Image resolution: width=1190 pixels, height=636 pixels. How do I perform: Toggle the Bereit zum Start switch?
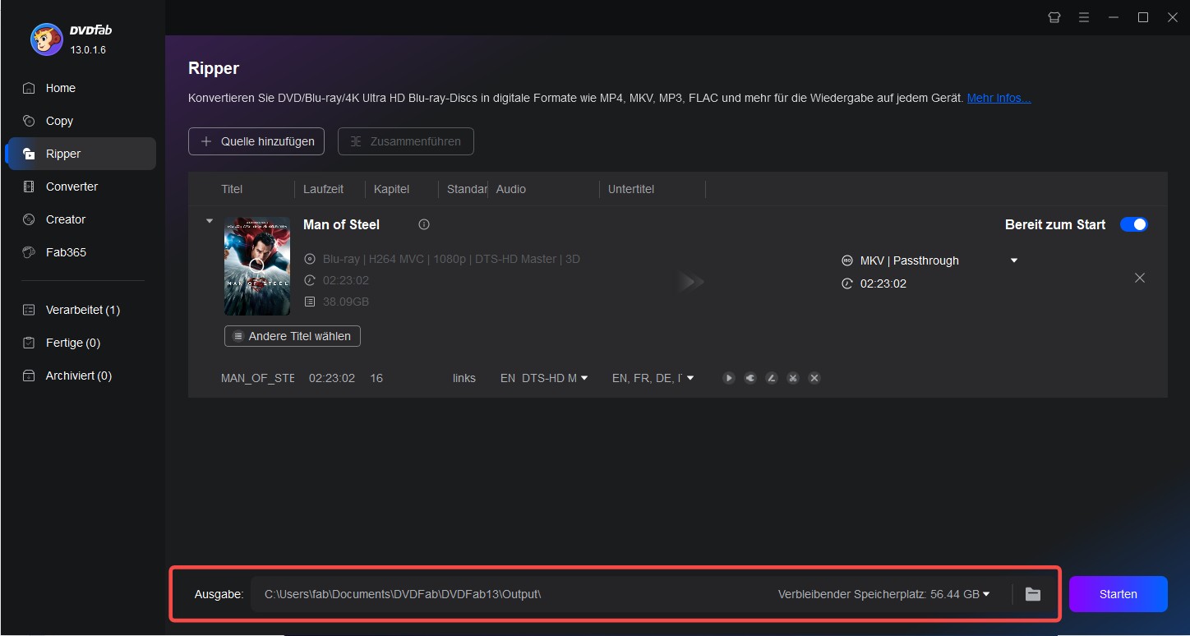(x=1134, y=224)
